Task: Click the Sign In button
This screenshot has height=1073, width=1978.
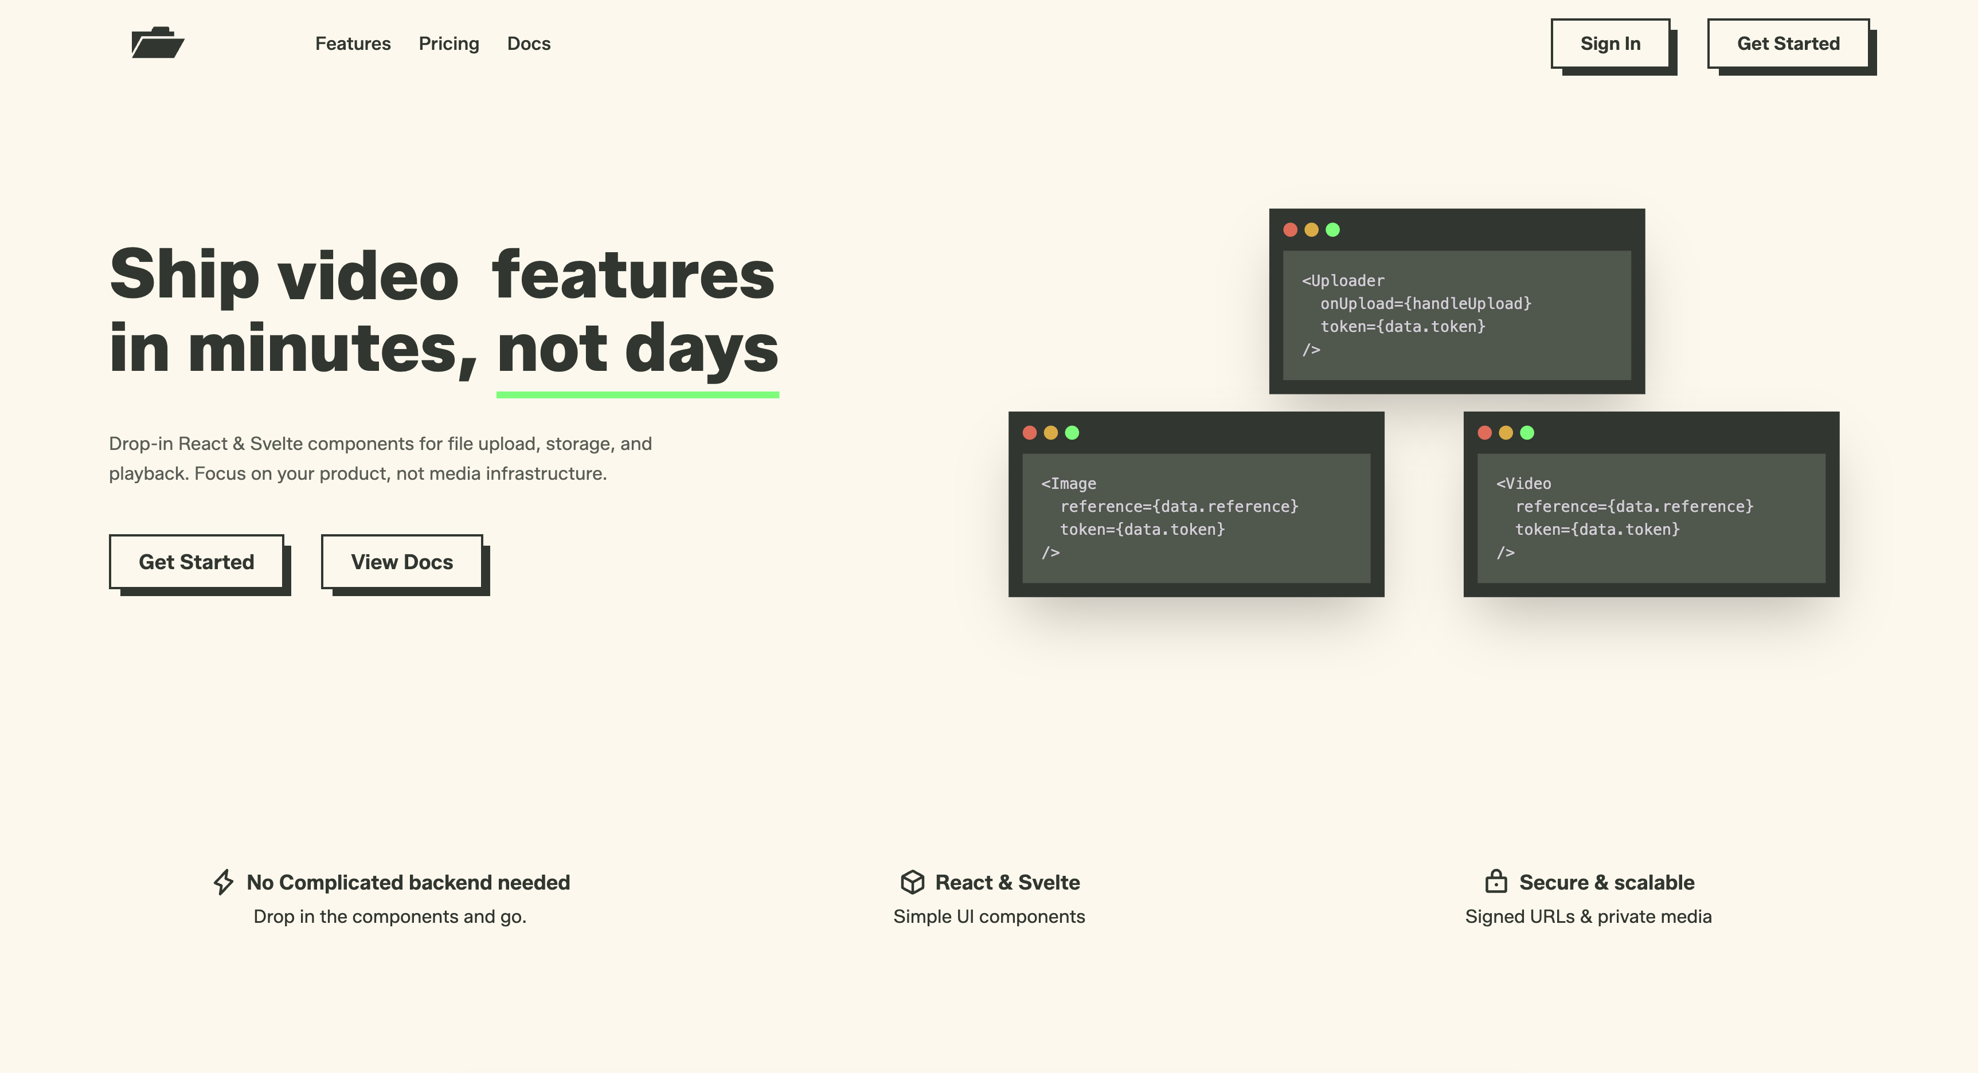Action: [1610, 44]
